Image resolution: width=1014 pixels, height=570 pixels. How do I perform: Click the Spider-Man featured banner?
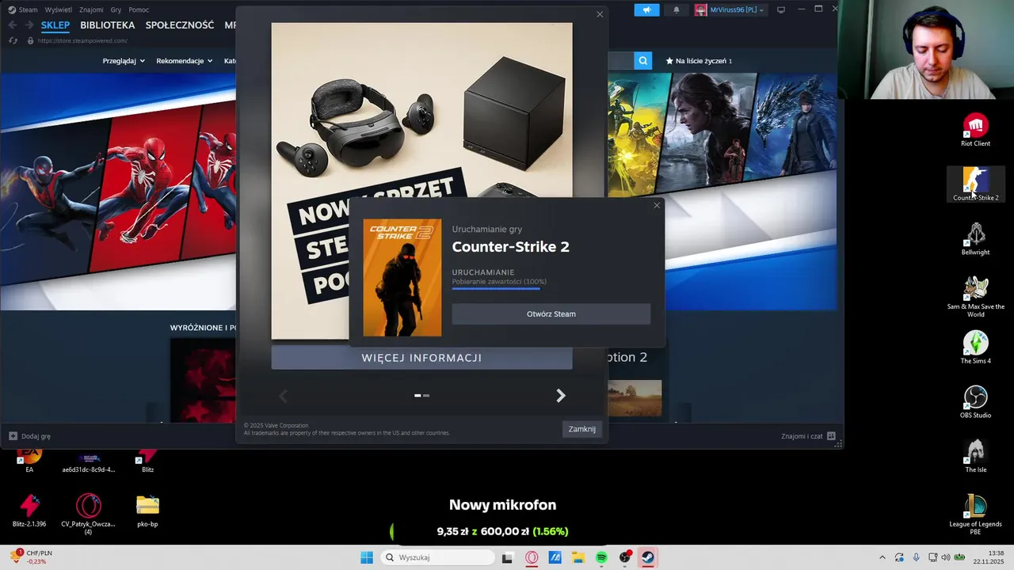pyautogui.click(x=118, y=192)
